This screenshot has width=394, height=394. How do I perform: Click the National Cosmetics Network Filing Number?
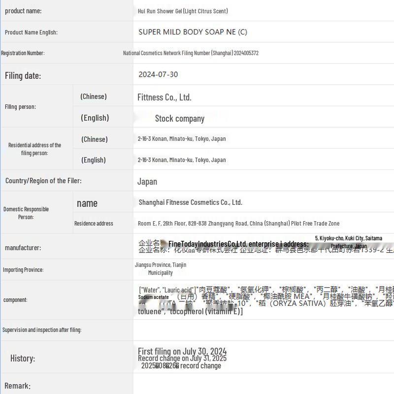point(191,53)
